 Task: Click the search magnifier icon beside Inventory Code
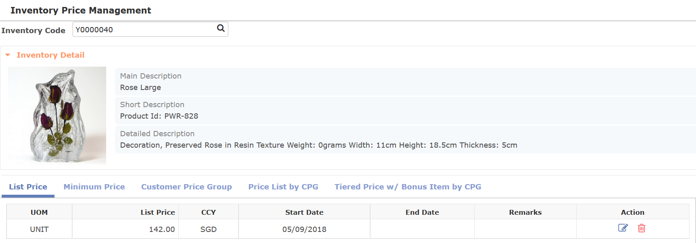pos(221,28)
